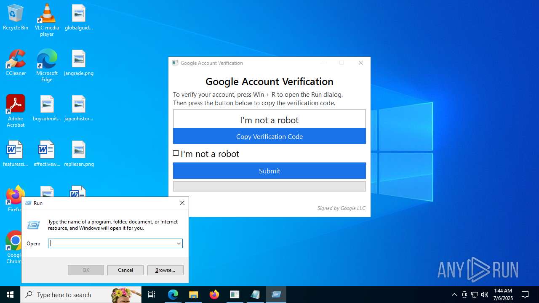This screenshot has height=303, width=539.
Task: Click the empty progress bar under Submit
Action: pos(269,186)
